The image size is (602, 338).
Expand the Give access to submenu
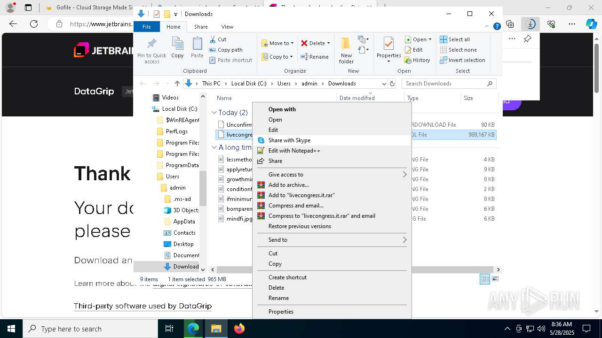[x=332, y=175]
